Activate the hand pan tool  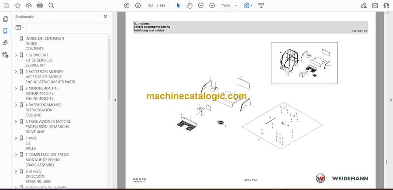[190, 6]
